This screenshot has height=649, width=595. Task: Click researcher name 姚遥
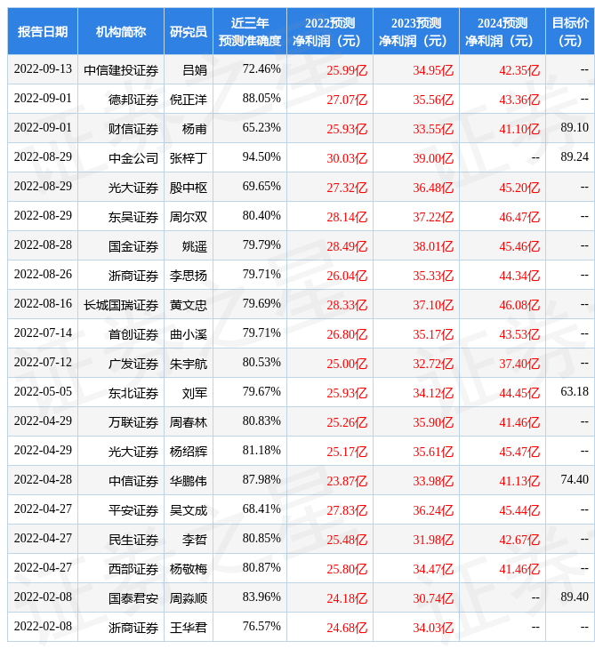(x=195, y=246)
